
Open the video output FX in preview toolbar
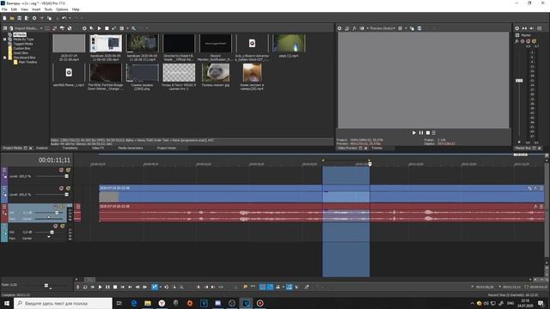pyautogui.click(x=354, y=28)
